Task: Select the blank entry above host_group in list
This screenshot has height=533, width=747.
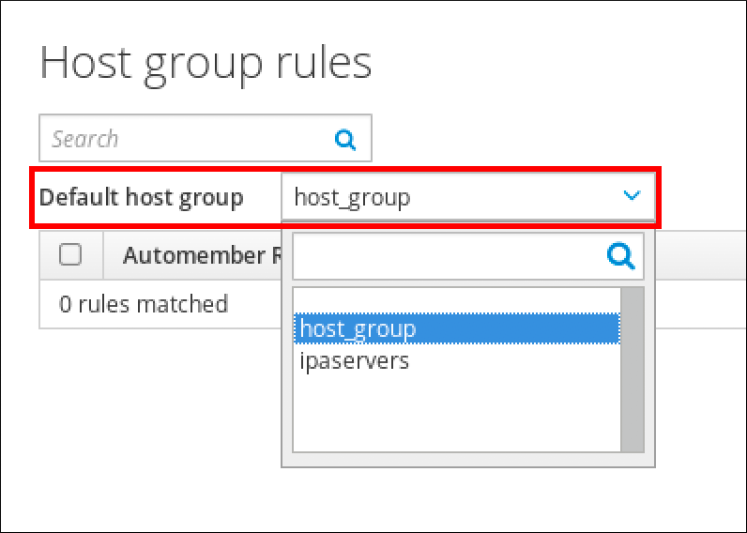Action: [456, 300]
